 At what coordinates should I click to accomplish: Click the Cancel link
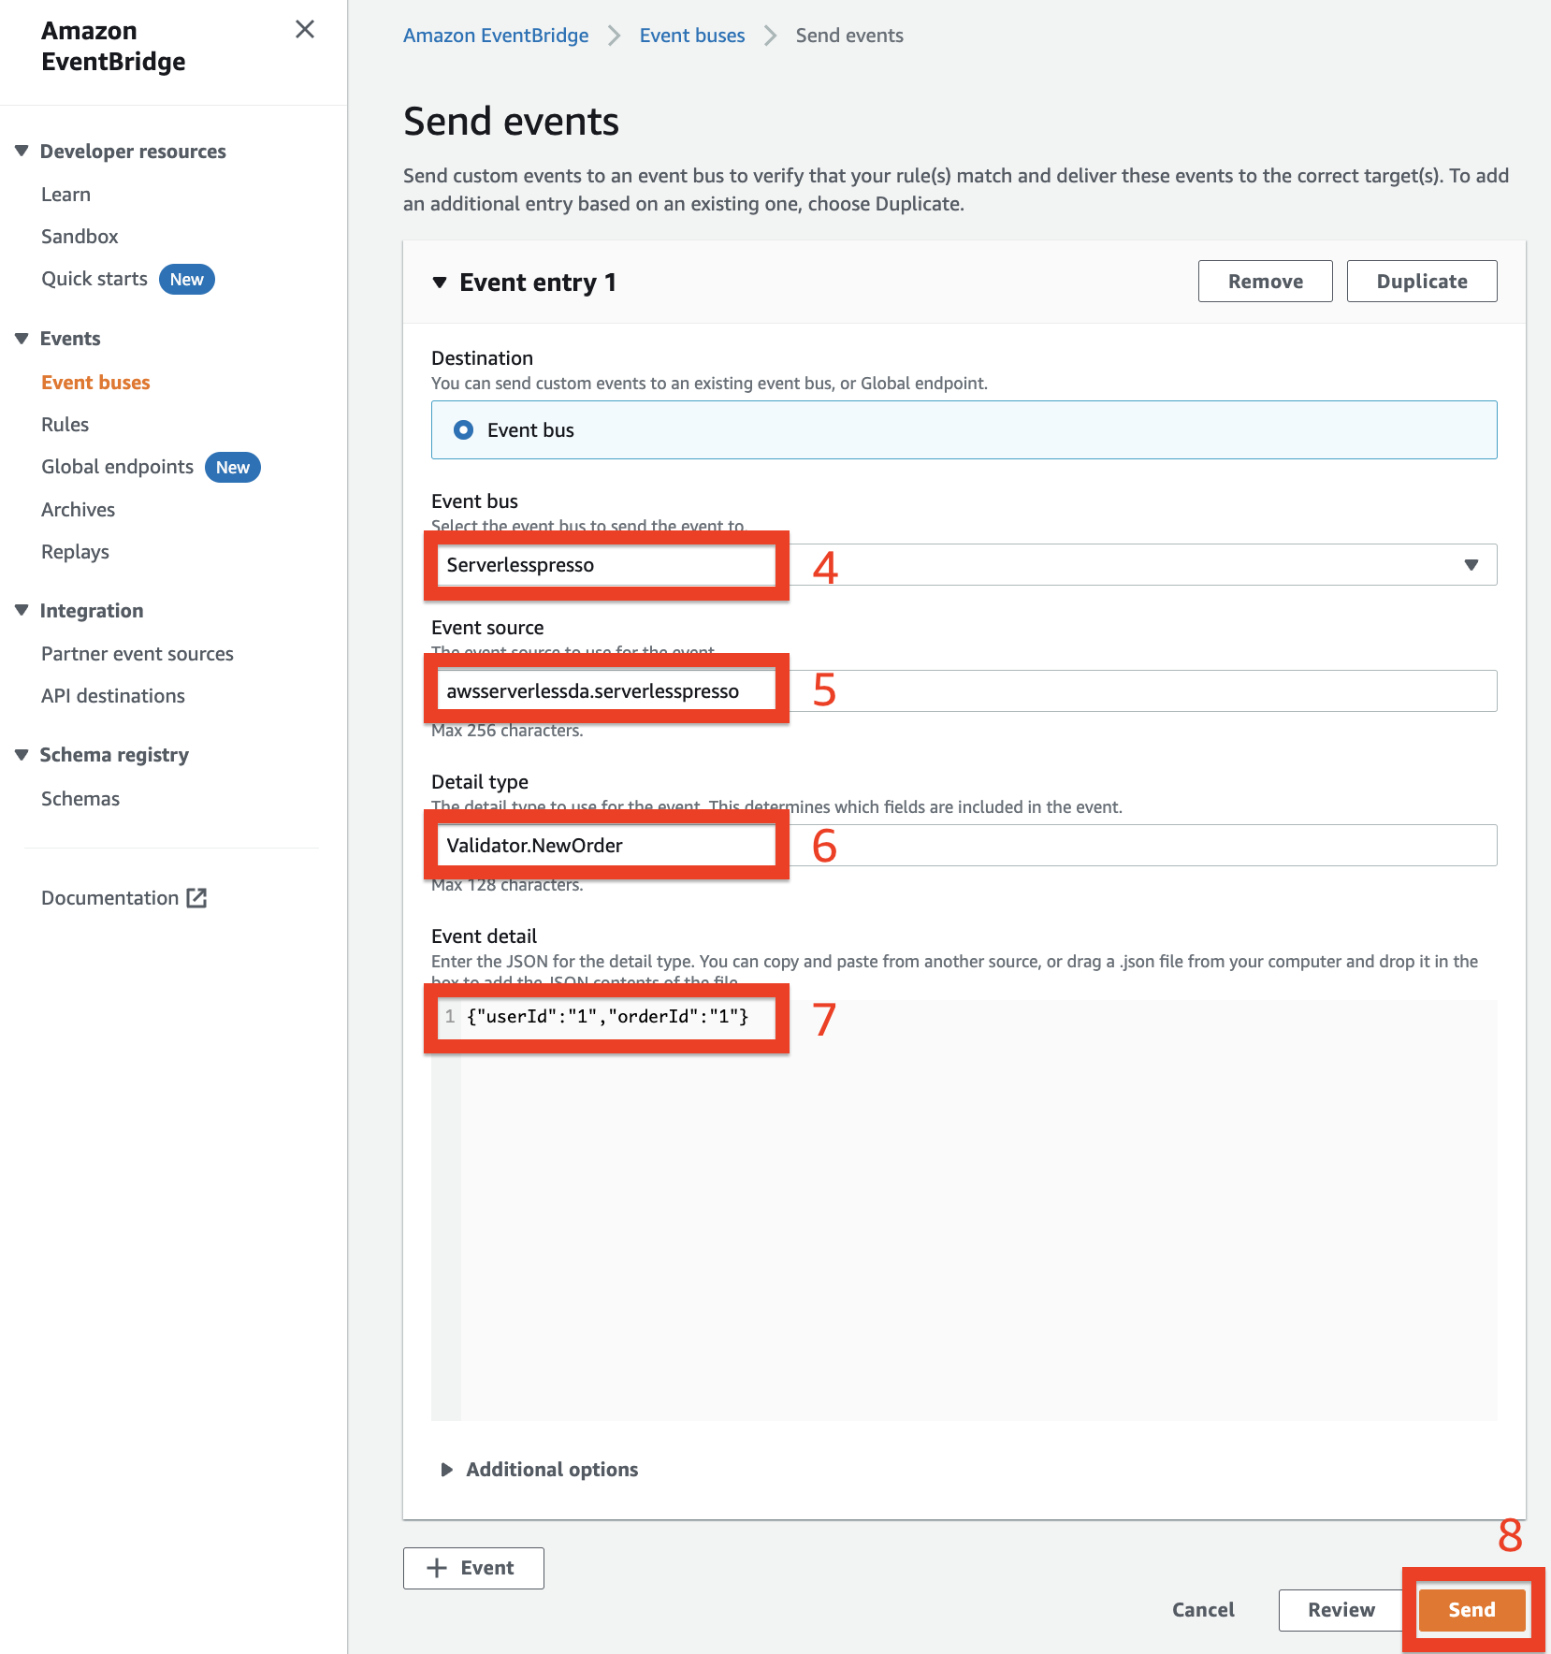[x=1203, y=1610]
